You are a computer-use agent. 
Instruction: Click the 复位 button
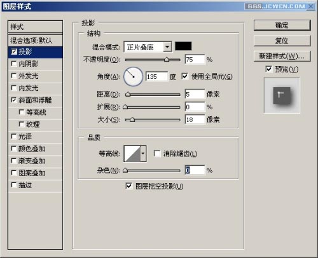pyautogui.click(x=282, y=41)
